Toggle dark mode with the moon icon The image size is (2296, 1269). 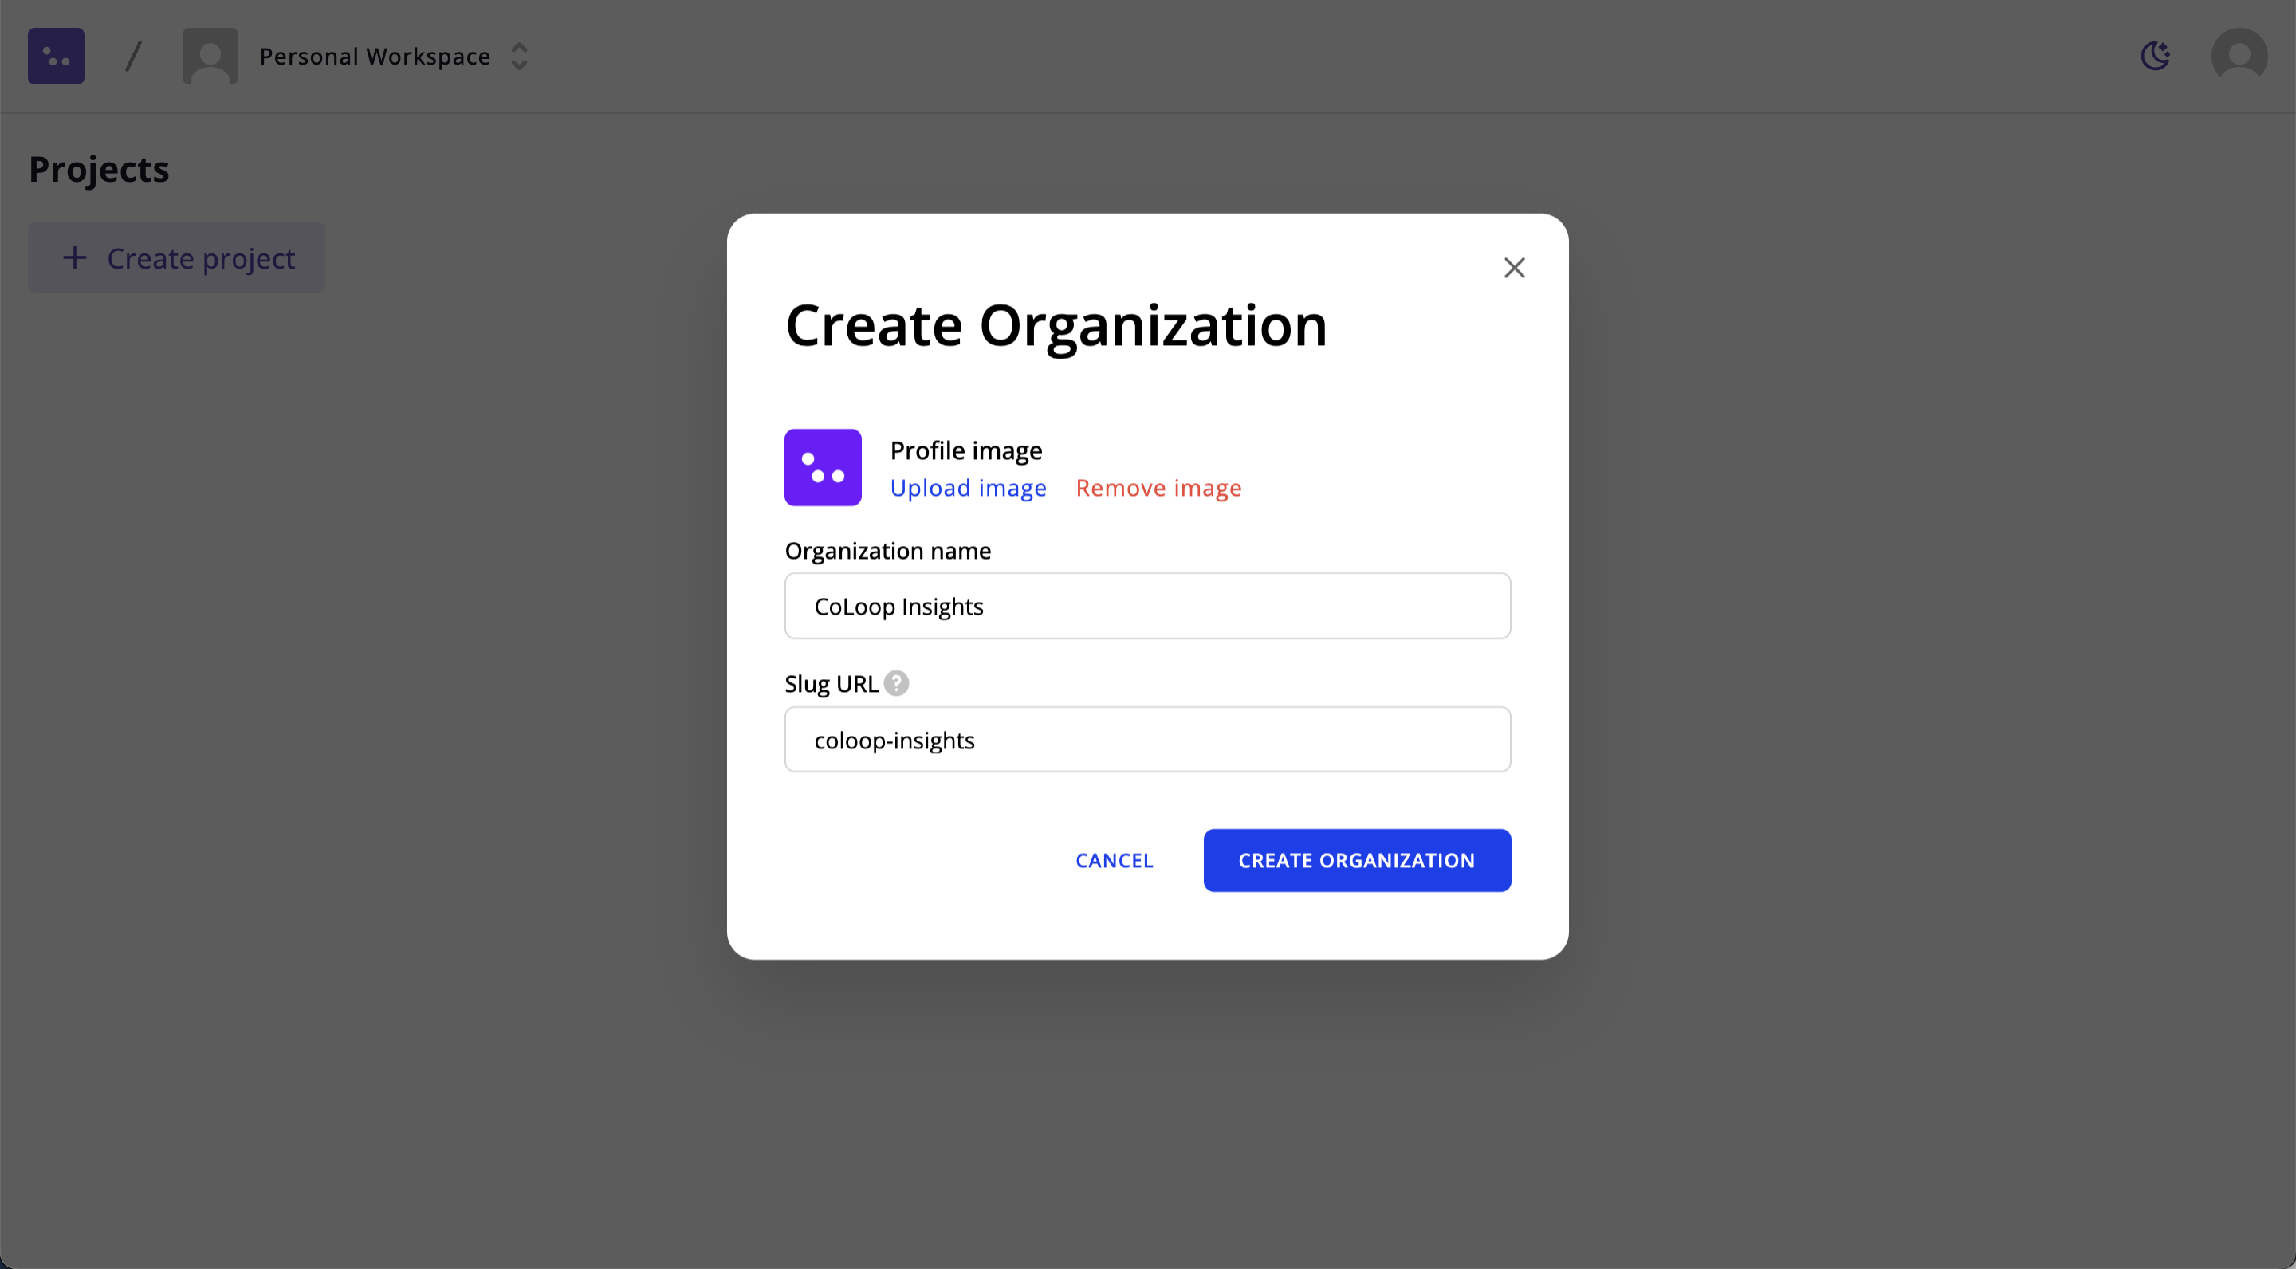[x=2155, y=56]
